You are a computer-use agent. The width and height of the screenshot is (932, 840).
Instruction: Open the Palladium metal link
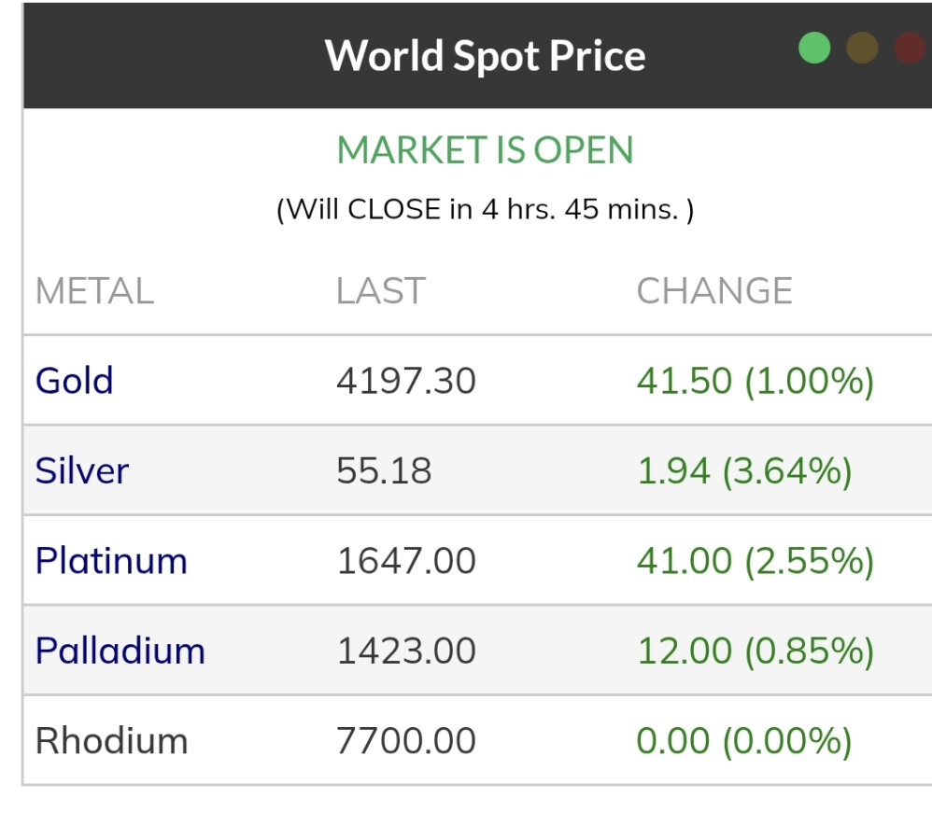pos(120,651)
